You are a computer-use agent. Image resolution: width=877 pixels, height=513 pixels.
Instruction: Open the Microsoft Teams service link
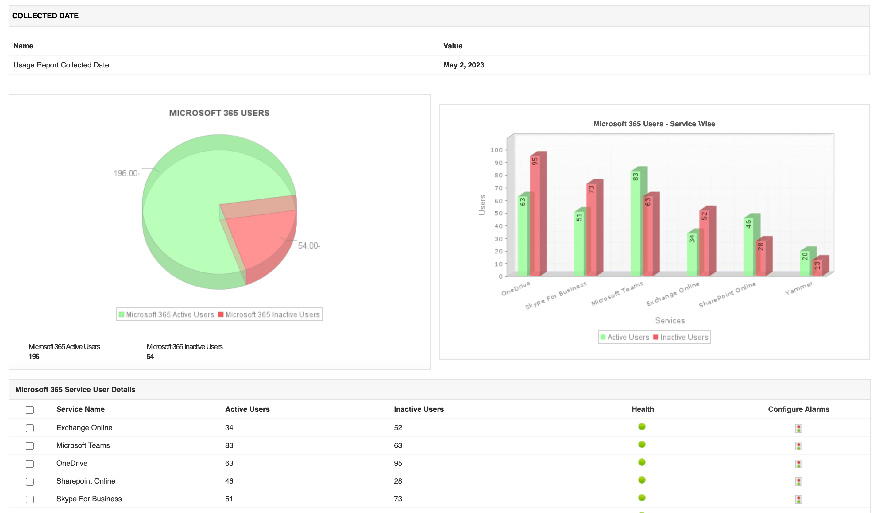tap(83, 445)
